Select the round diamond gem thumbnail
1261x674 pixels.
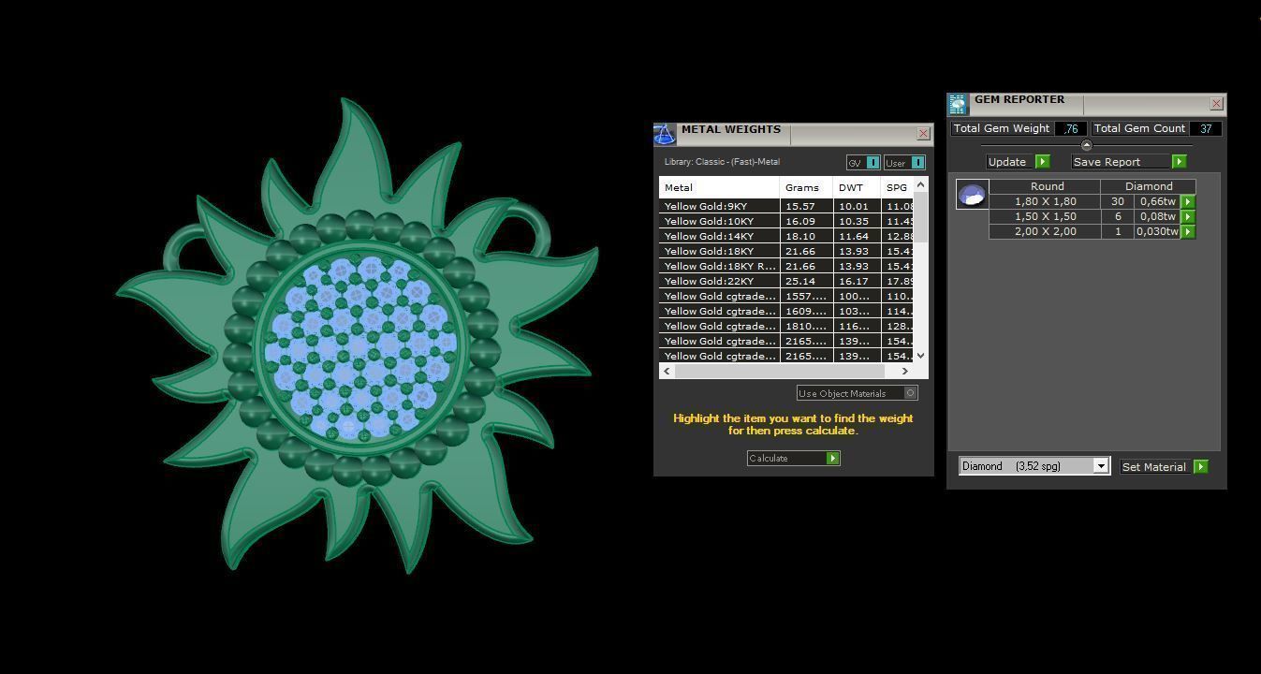point(973,194)
